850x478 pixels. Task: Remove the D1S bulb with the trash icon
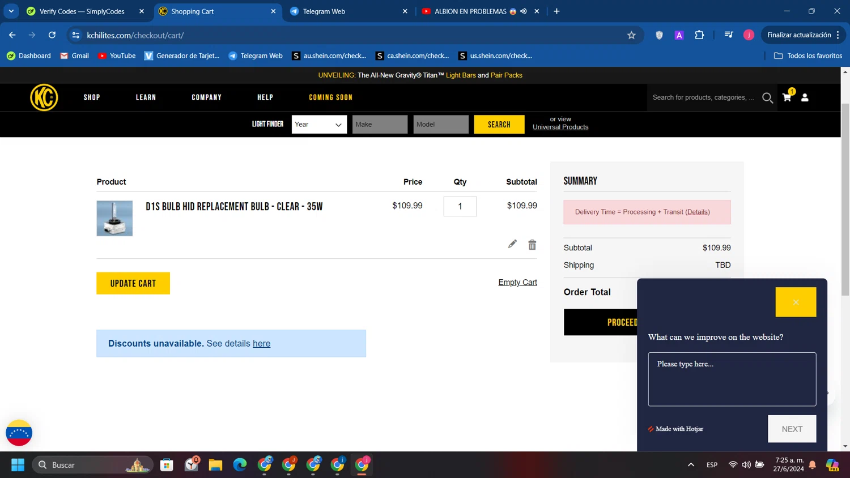(532, 245)
